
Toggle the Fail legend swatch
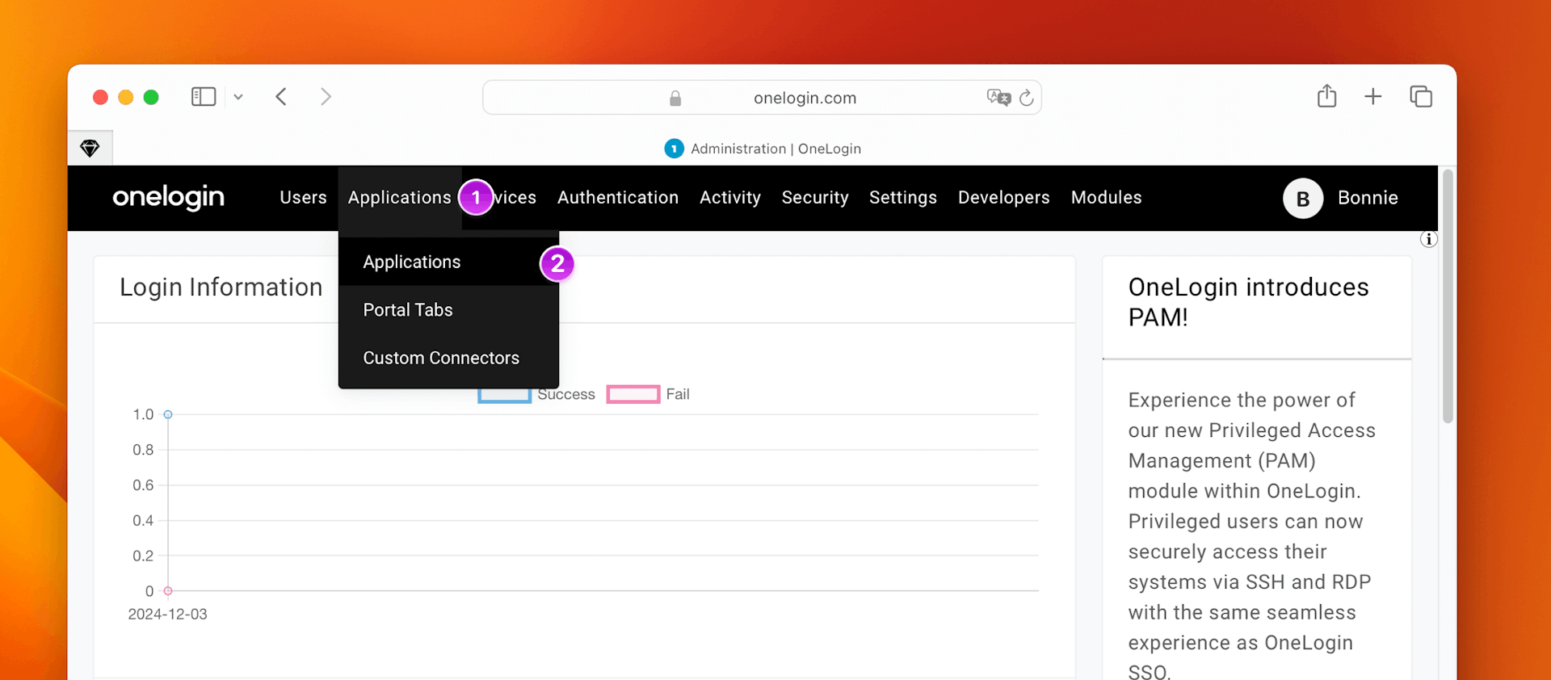pos(633,394)
